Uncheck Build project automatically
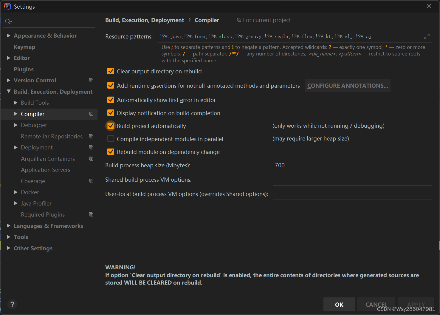Viewport: 440px width, 315px height. pos(111,126)
